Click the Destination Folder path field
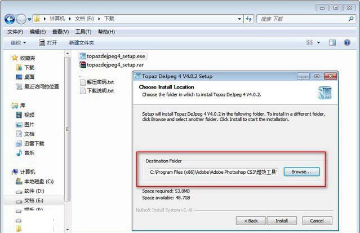The image size is (360, 233). [x=214, y=172]
